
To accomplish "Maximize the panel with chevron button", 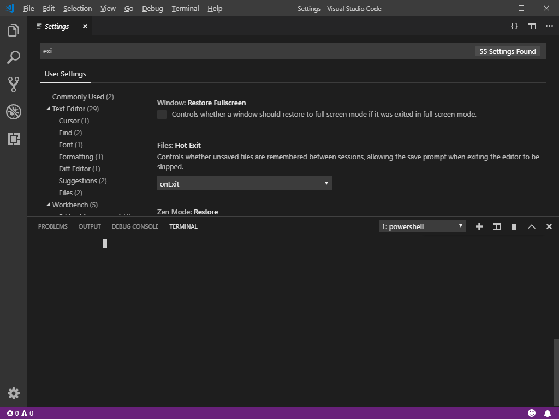I will tap(532, 226).
